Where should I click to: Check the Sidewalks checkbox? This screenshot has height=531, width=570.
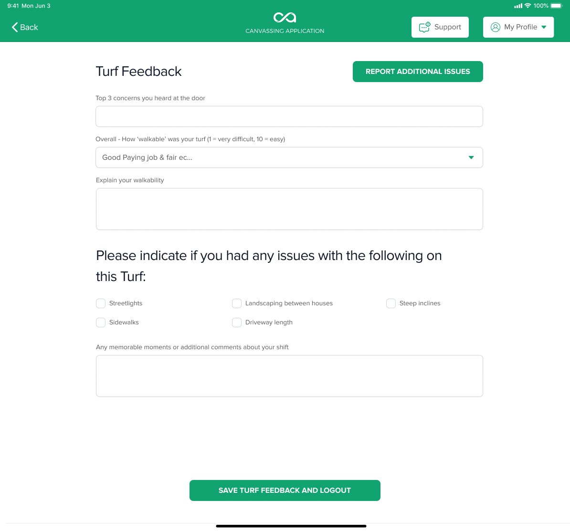coord(101,323)
